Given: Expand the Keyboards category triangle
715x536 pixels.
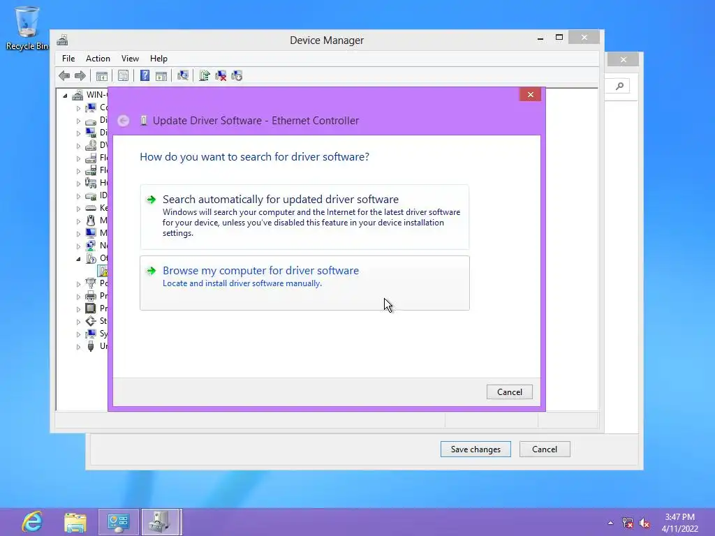Looking at the screenshot, I should [x=78, y=208].
